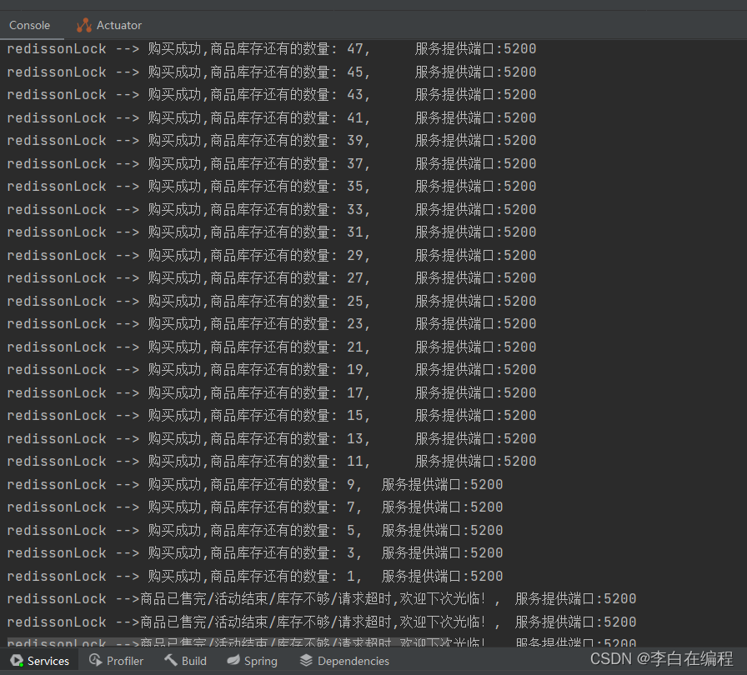Select log line with stock count 33
The height and width of the screenshot is (675, 747).
coord(272,209)
